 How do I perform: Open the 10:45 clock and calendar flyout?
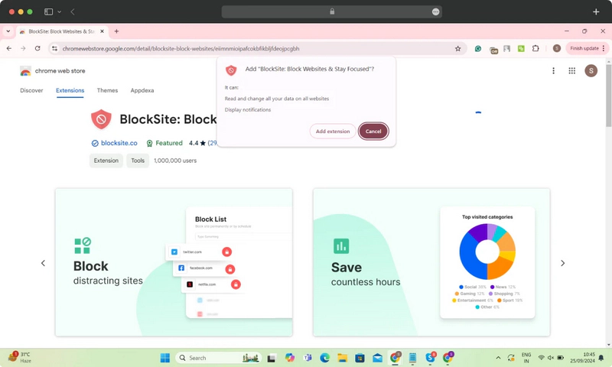point(582,358)
